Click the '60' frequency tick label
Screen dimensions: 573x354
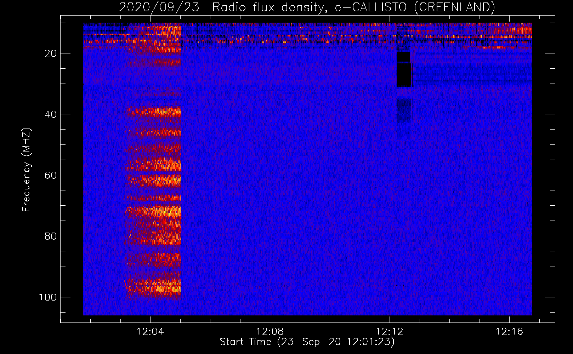50,175
